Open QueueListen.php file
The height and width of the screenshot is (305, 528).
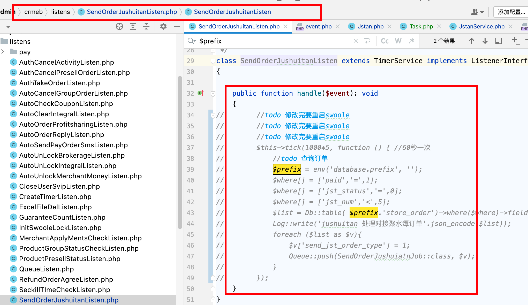tap(47, 269)
